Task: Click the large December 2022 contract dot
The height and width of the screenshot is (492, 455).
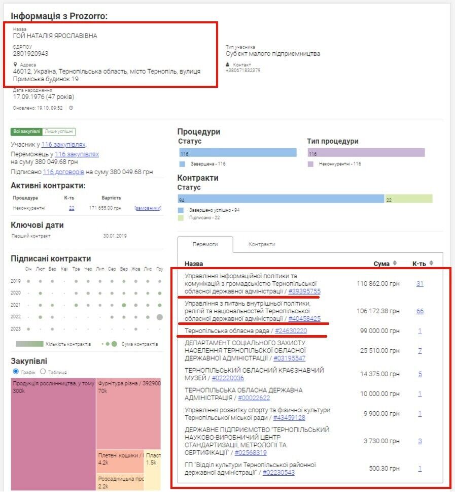Action: 160,317
